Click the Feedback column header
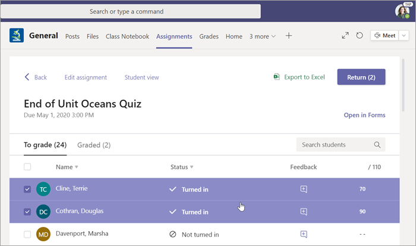This screenshot has width=416, height=246. point(304,167)
